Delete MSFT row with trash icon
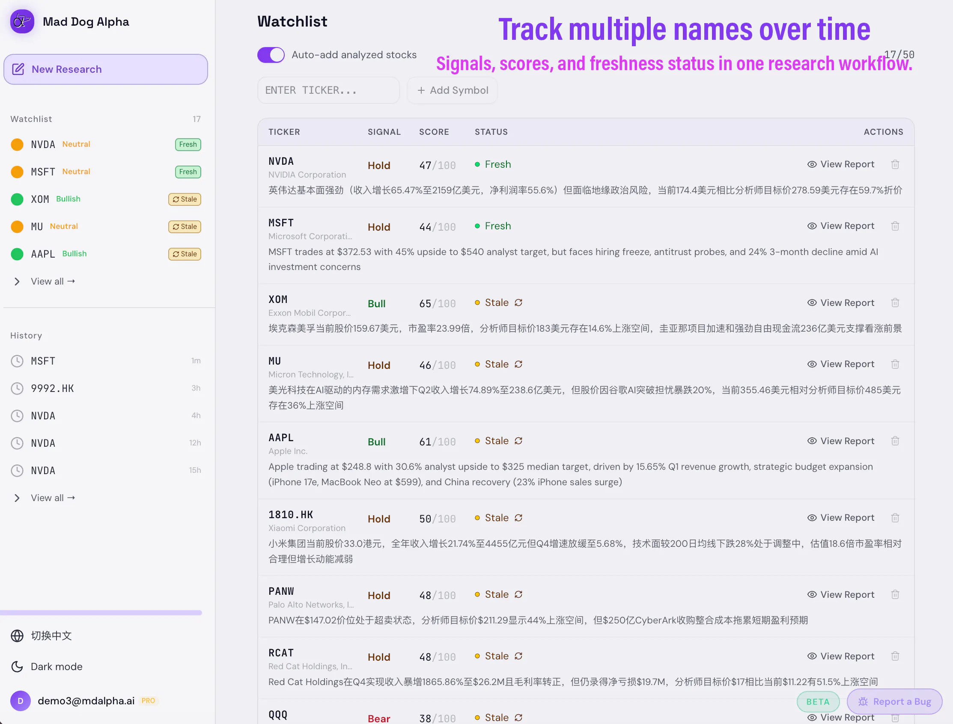 pyautogui.click(x=895, y=226)
